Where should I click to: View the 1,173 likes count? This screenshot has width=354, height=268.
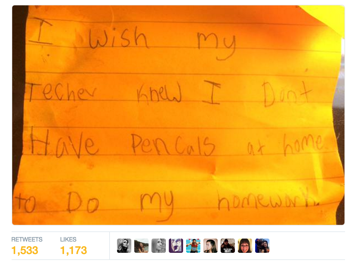click(73, 250)
